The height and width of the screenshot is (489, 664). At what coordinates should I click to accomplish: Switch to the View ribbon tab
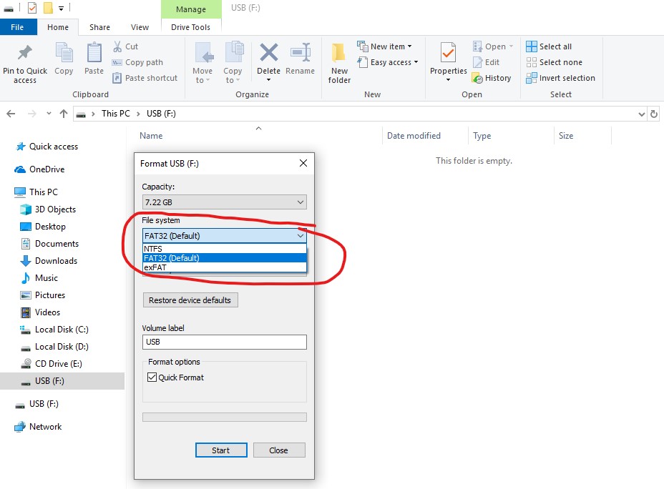point(140,27)
